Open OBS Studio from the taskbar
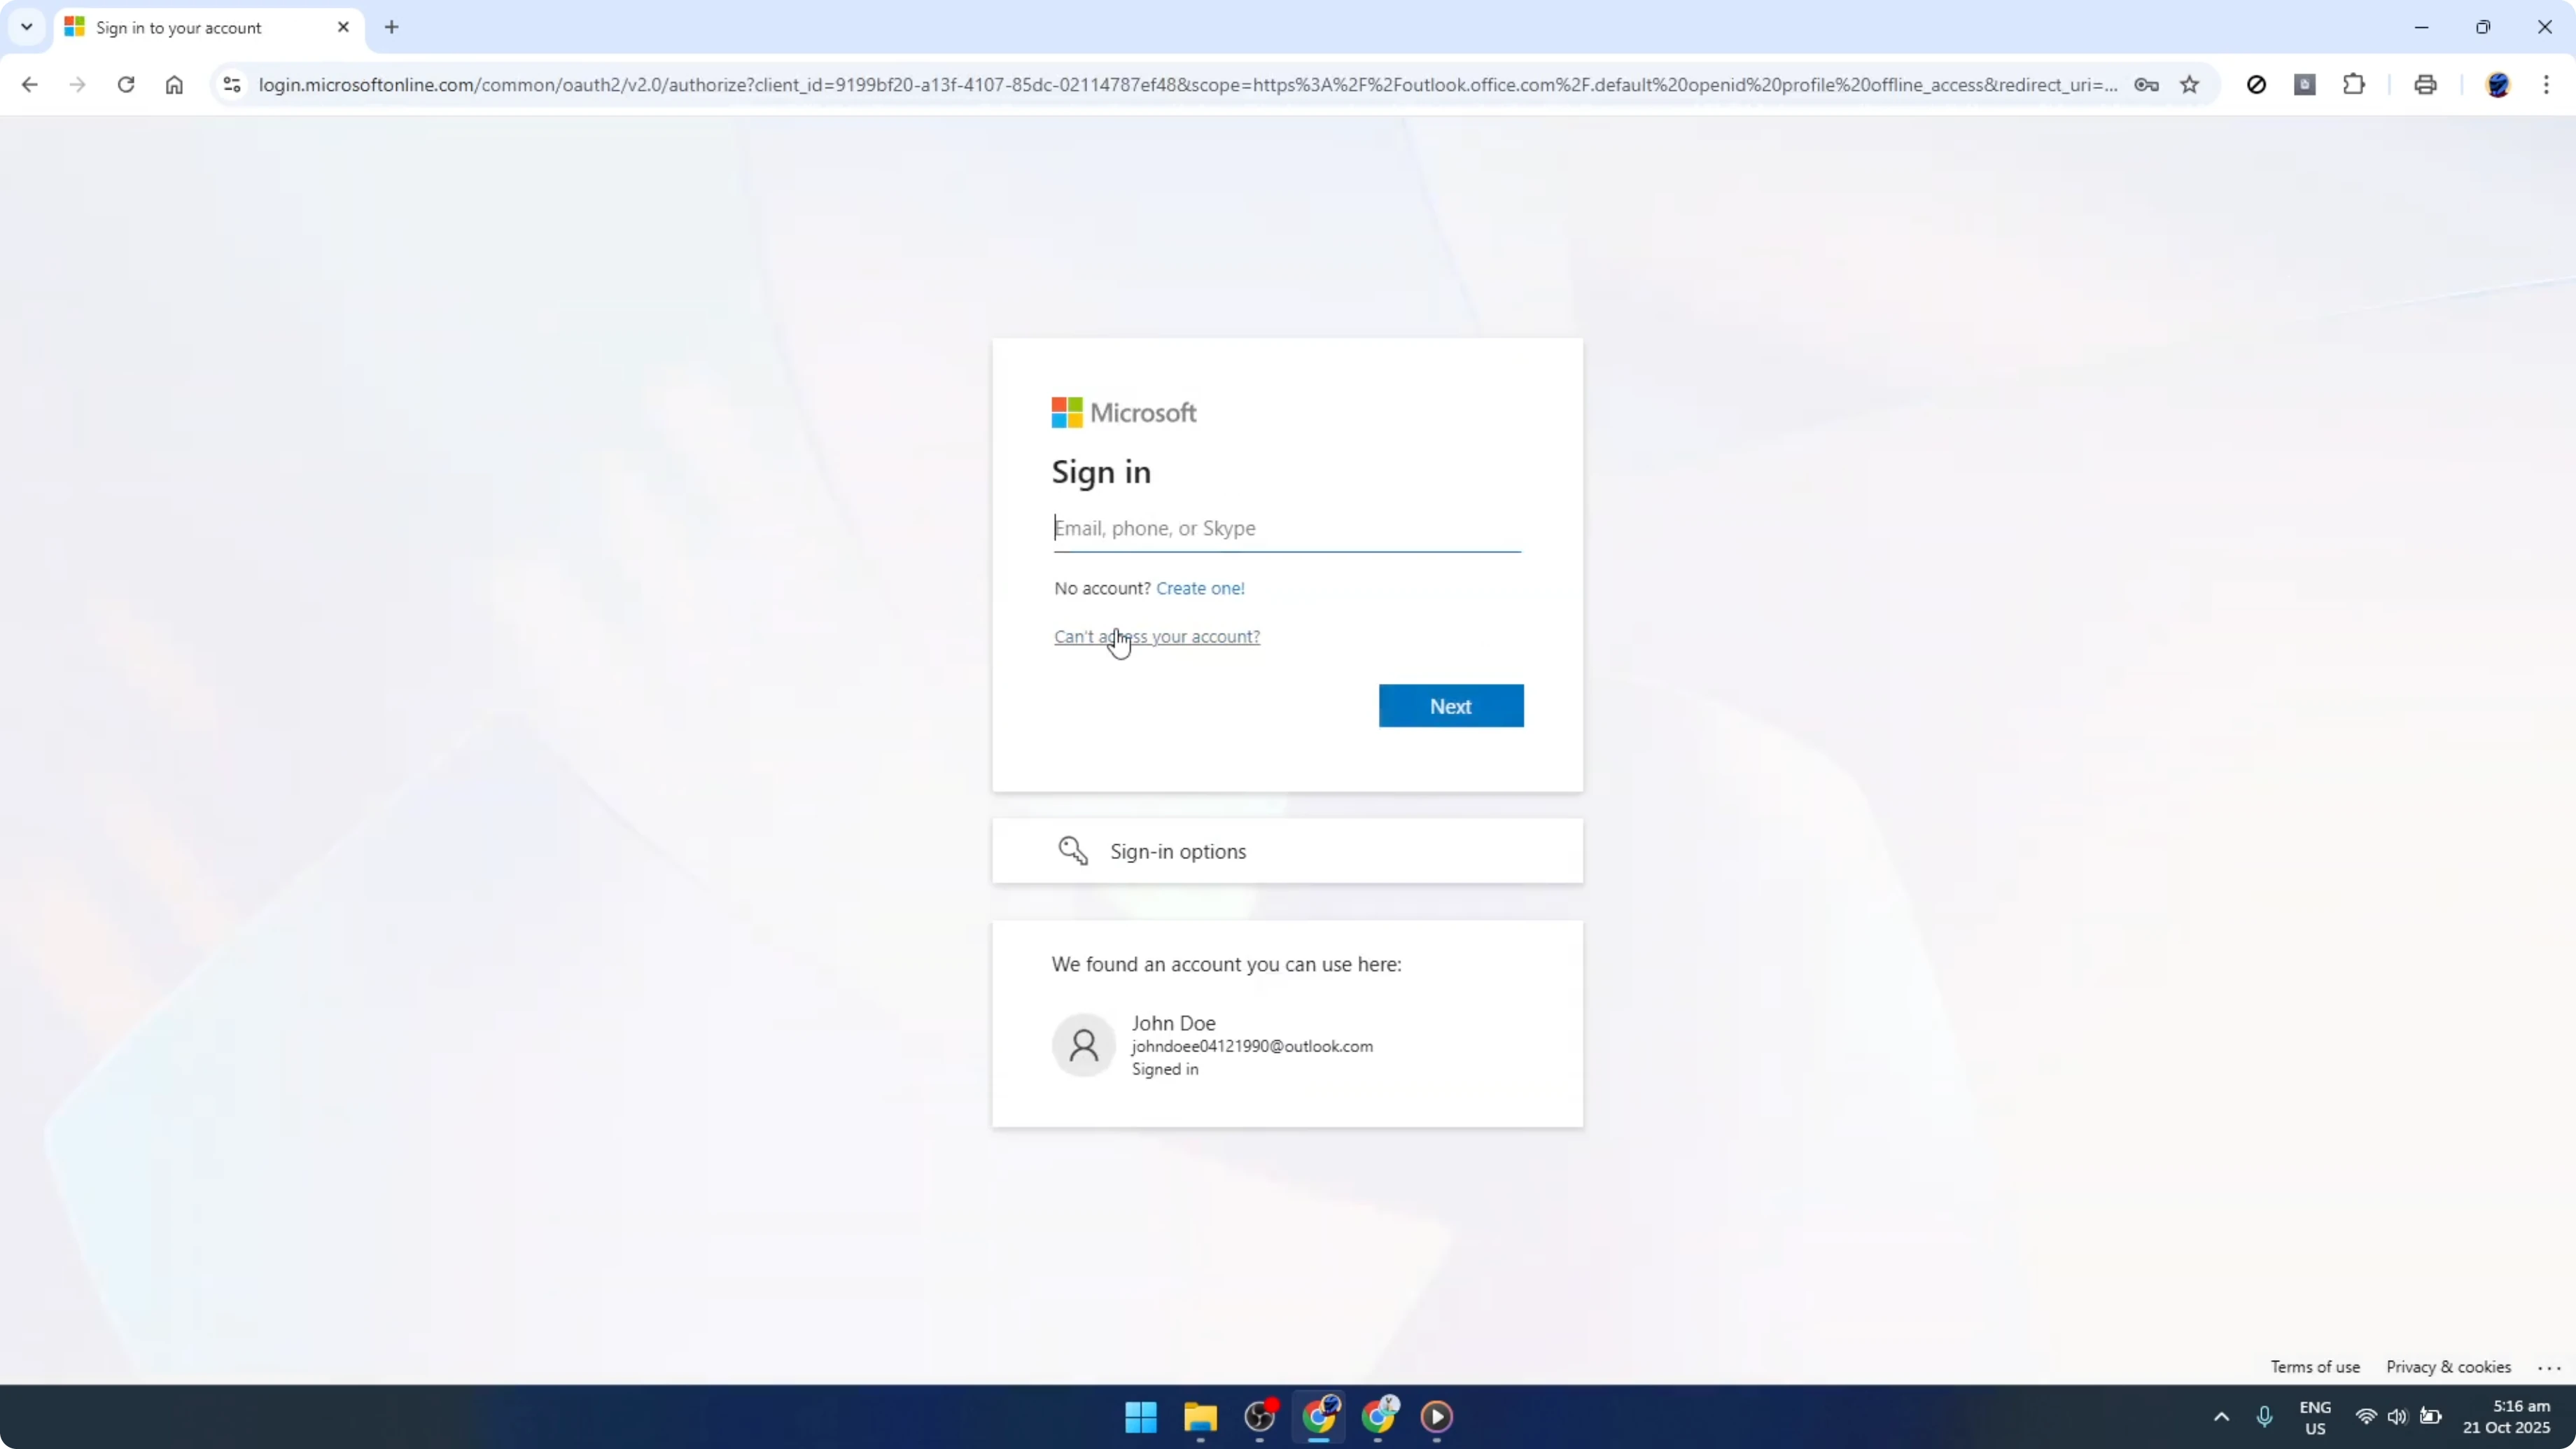This screenshot has height=1449, width=2576. coord(1260,1417)
